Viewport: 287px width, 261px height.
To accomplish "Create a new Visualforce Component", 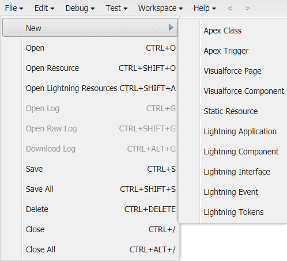I will click(244, 91).
